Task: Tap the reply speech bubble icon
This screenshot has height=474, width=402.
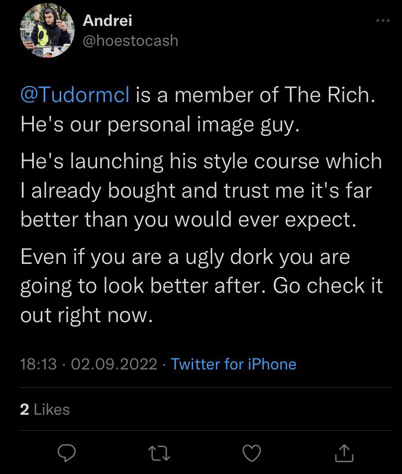Action: (66, 452)
